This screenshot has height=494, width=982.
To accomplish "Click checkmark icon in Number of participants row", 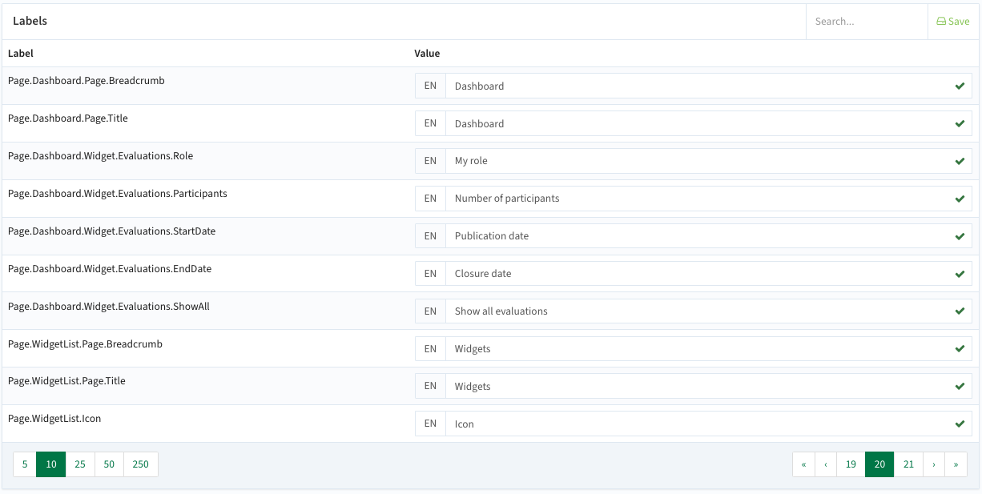I will pos(960,199).
